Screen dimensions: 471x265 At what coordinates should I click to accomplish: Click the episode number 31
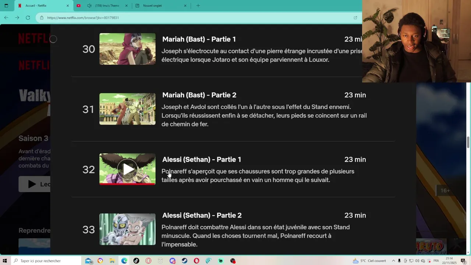click(88, 109)
